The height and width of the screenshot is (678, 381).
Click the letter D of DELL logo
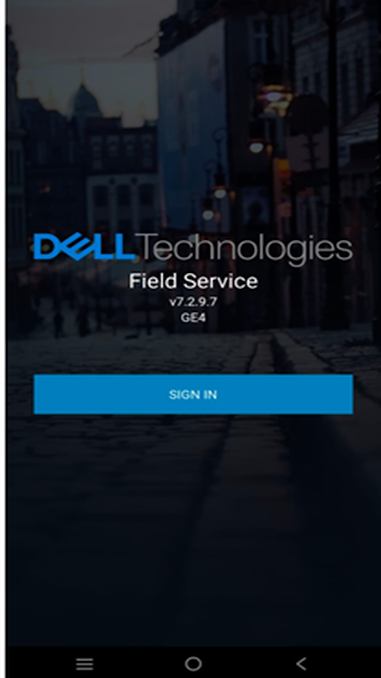click(47, 247)
